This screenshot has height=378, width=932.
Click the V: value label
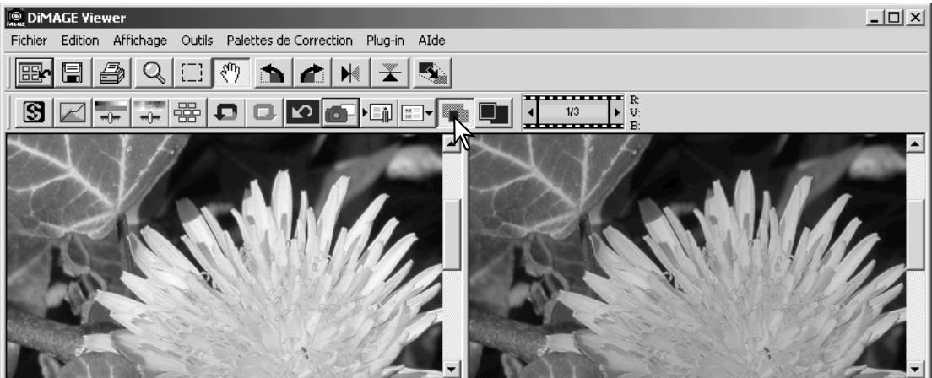[634, 113]
